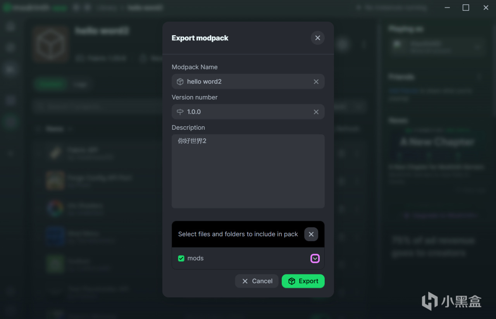Viewport: 496px width, 319px height.
Task: Edit the Version number input
Action: click(248, 112)
